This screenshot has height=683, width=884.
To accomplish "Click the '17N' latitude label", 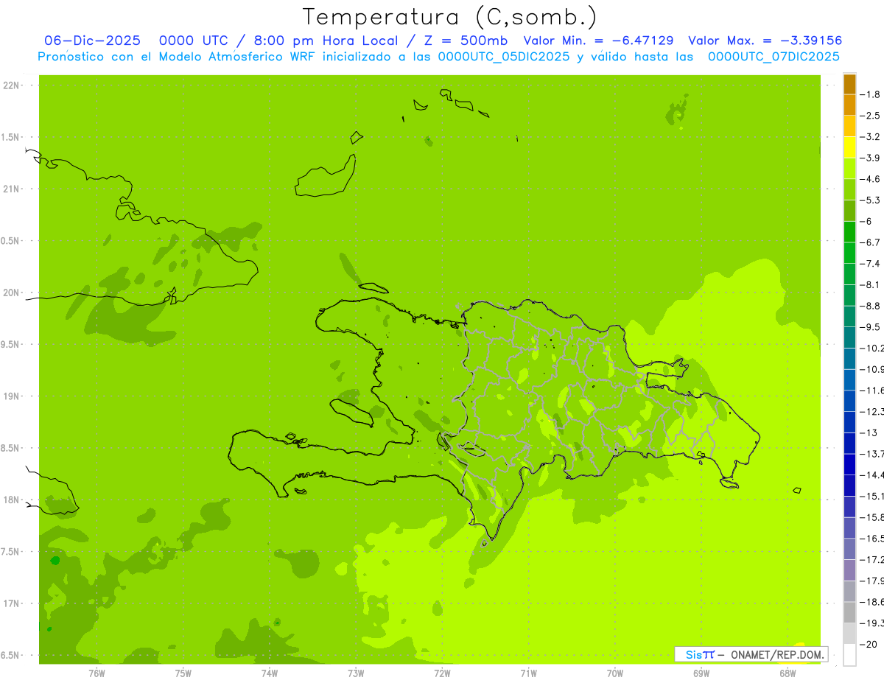I will 11,604.
